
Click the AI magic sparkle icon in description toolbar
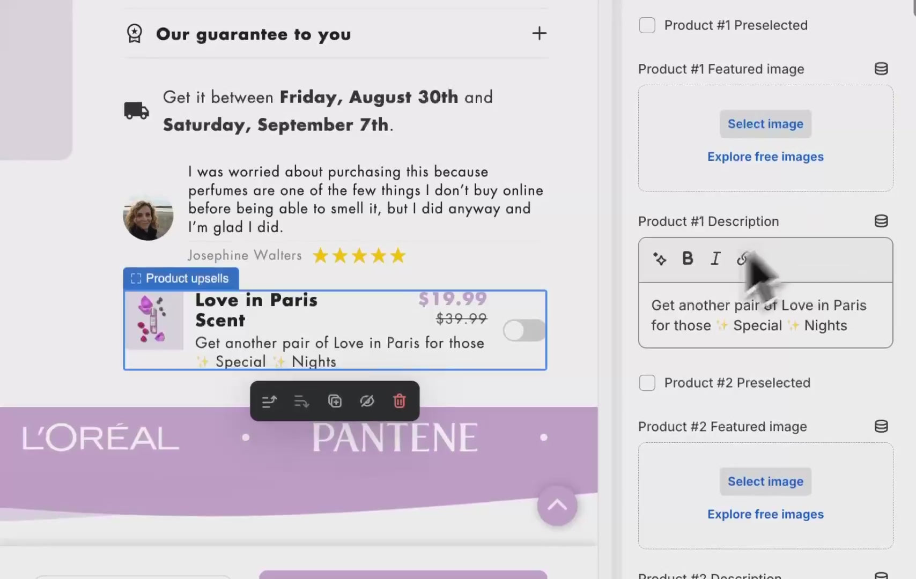click(x=660, y=259)
